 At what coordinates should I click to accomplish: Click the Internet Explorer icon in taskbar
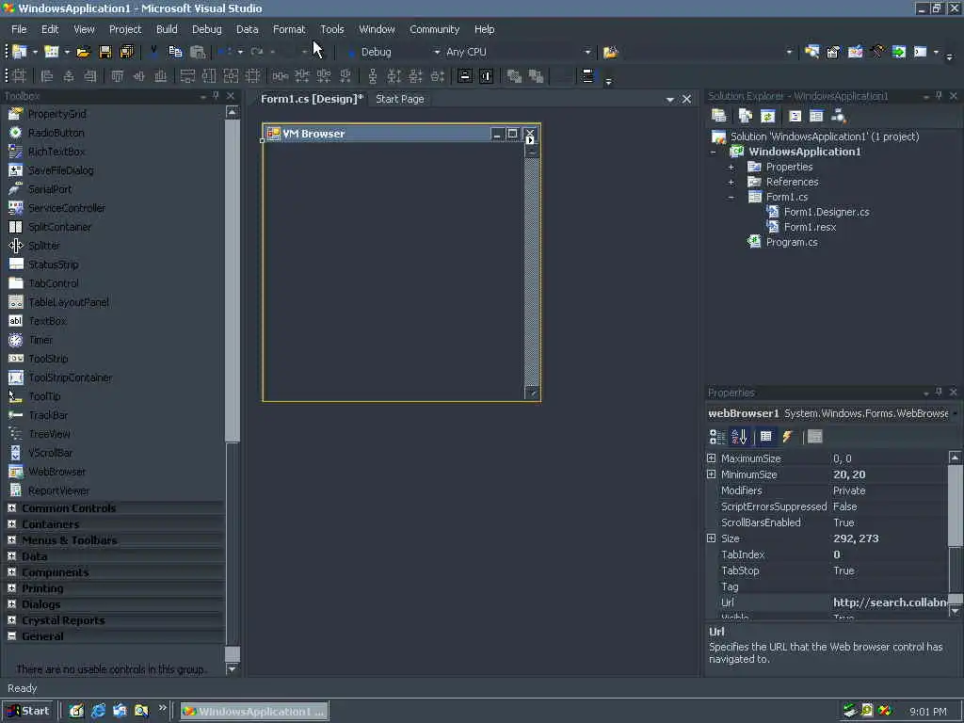tap(98, 711)
